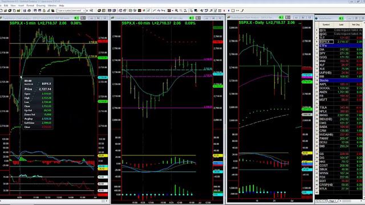The image size is (365, 205).
Task: Select the NFLX symbol in watchlist
Action: pos(323,112)
